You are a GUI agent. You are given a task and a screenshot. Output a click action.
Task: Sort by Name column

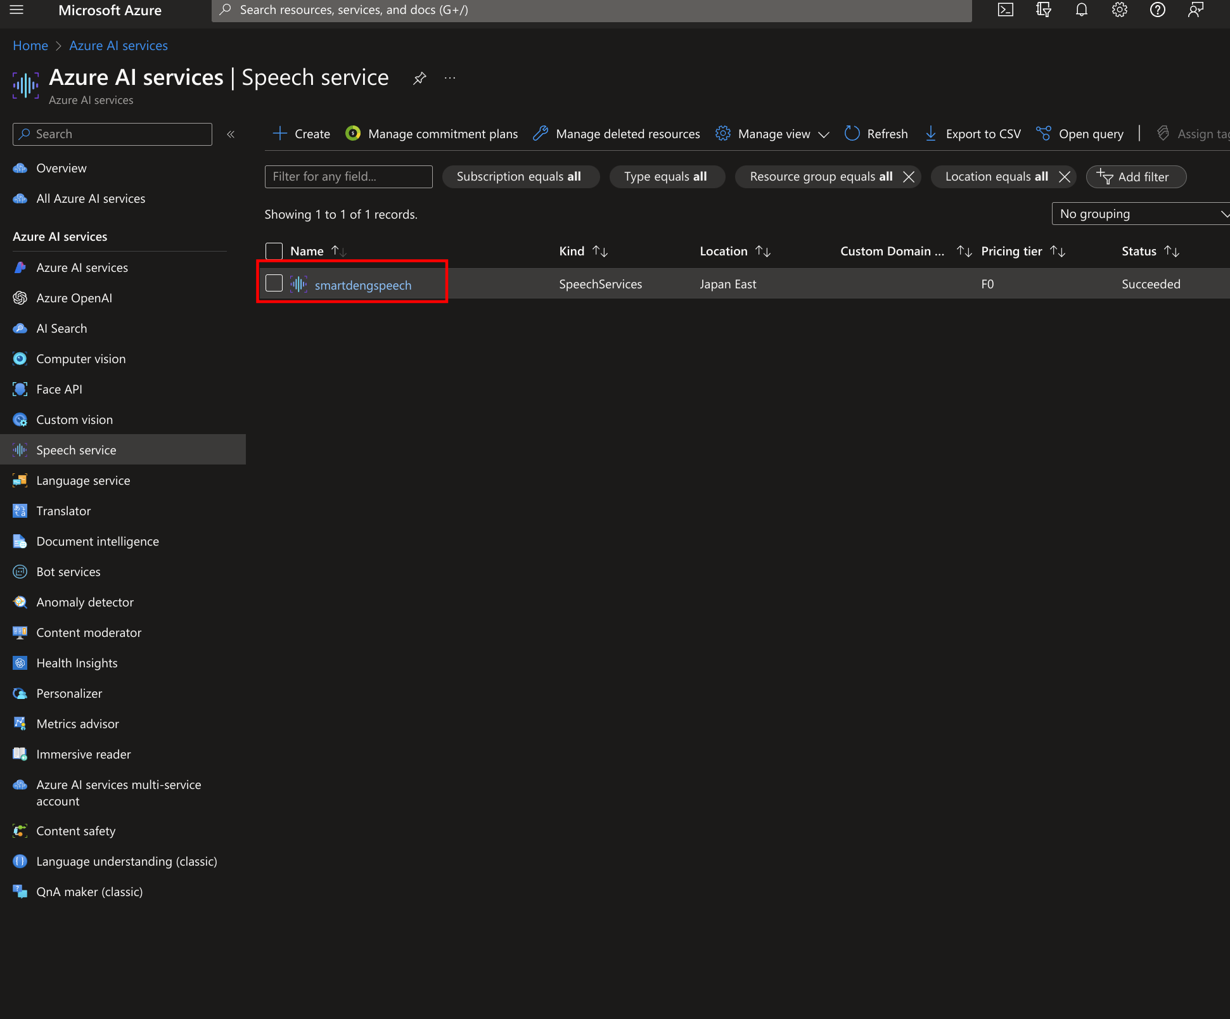[x=318, y=251]
